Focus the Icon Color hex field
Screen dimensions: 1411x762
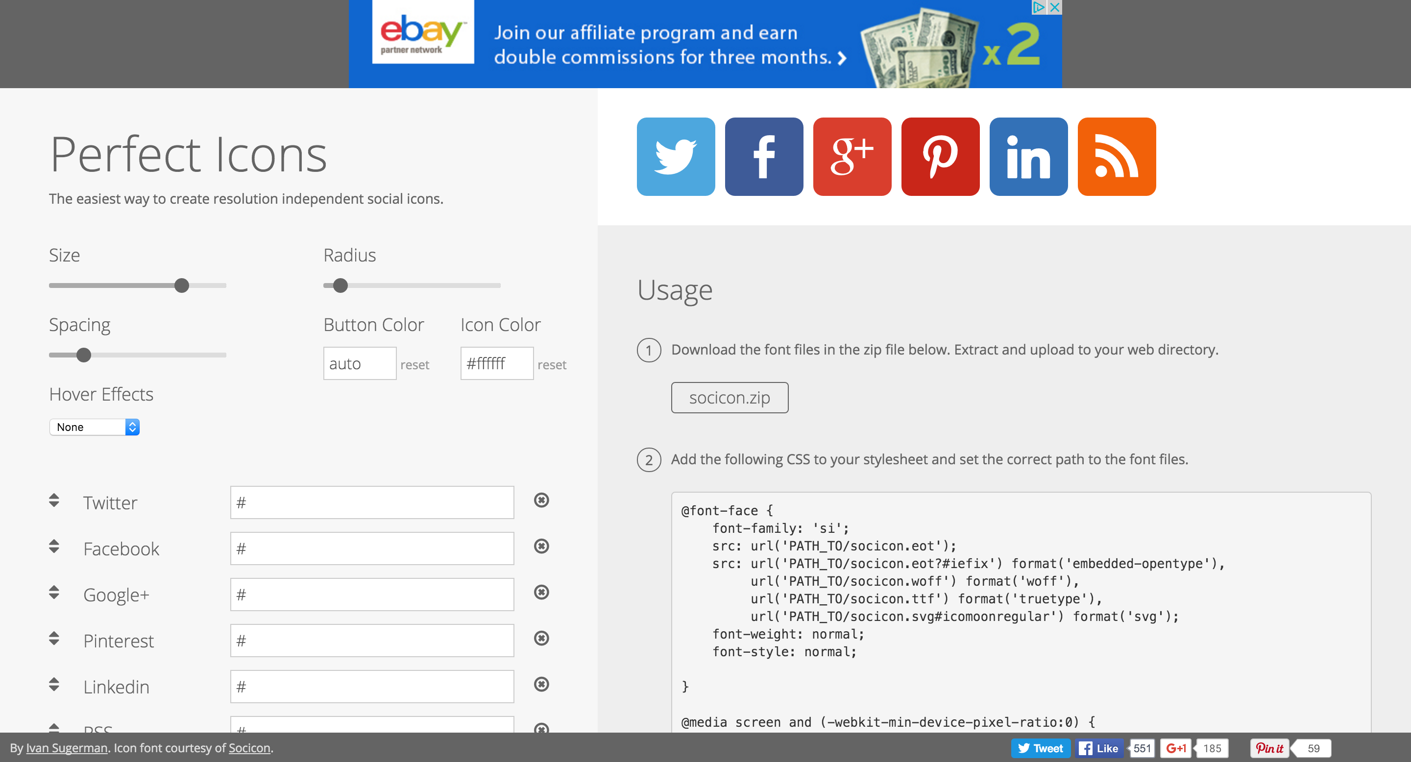(496, 363)
